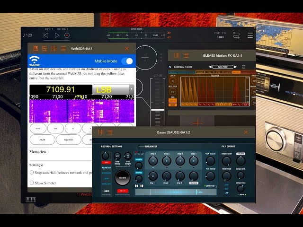The image size is (303, 227).
Task: Open the LSB mode dropdown
Action: coord(113,89)
